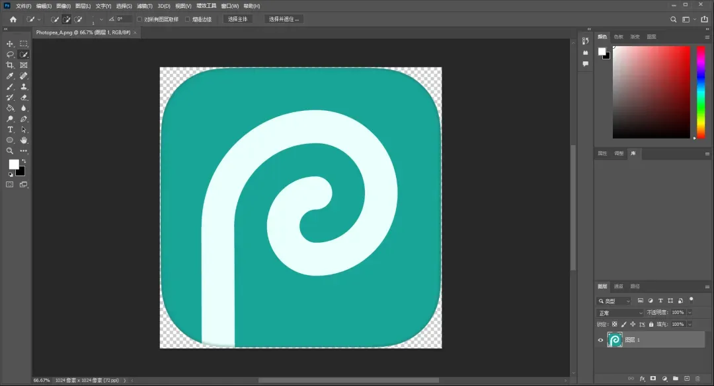Select the Zoom tool in toolbox

click(x=9, y=151)
